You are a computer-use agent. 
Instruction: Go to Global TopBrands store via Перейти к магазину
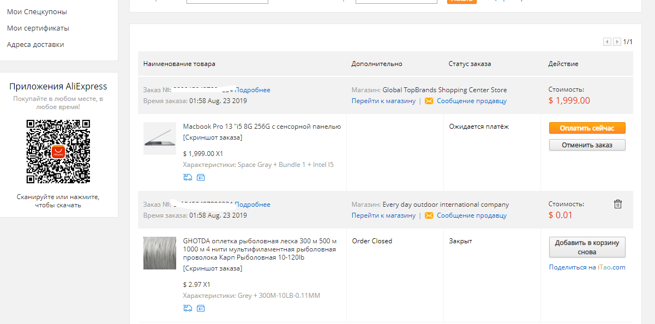383,101
